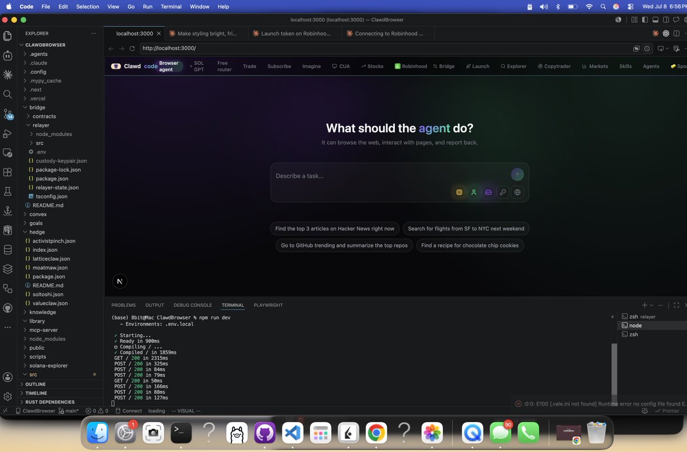Open the Selection menu in menu bar
Viewport: 687px width, 452px height.
pyautogui.click(x=88, y=6)
